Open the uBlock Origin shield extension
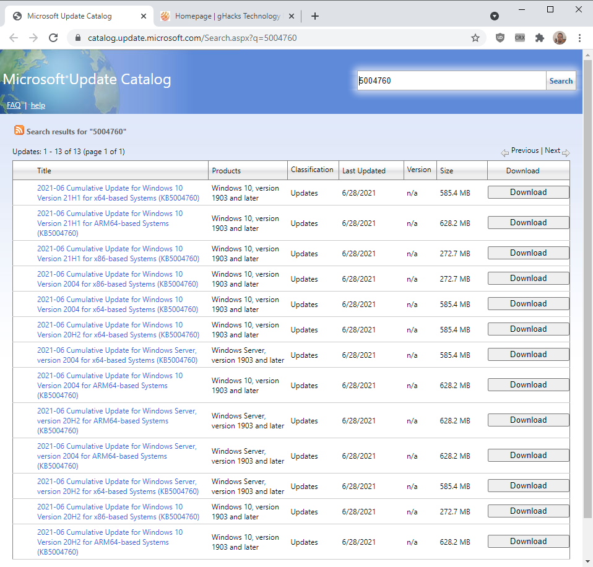The width and height of the screenshot is (593, 567). point(500,38)
